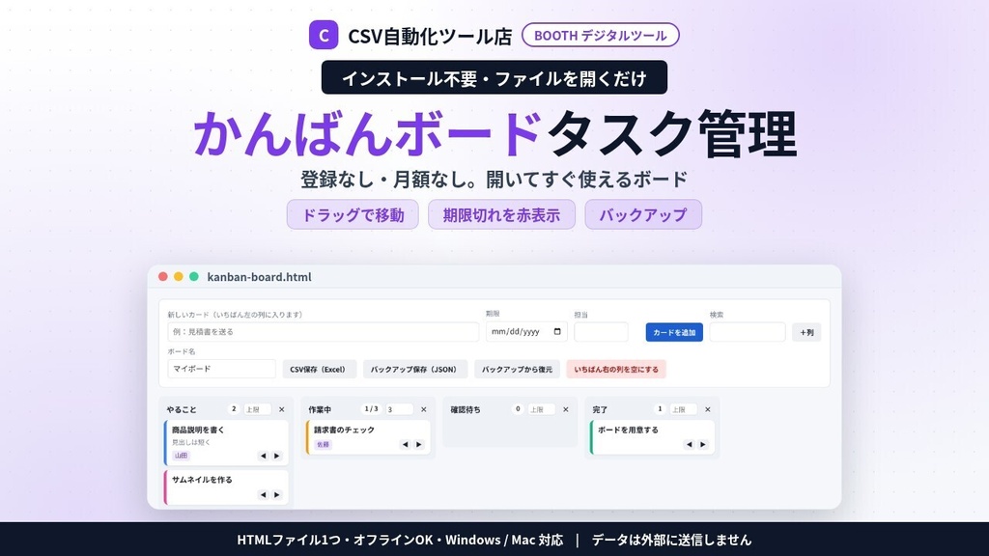Focus the 確認待ち column 上限 limit field
This screenshot has height=556, width=989.
tap(541, 409)
